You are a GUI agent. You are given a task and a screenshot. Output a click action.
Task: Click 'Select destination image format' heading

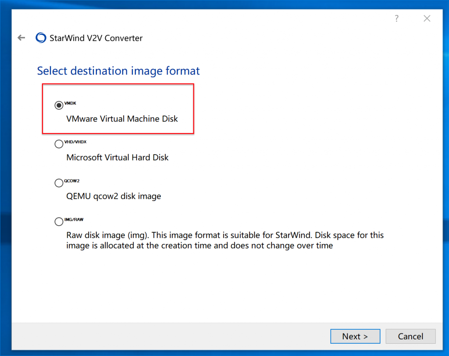point(118,71)
